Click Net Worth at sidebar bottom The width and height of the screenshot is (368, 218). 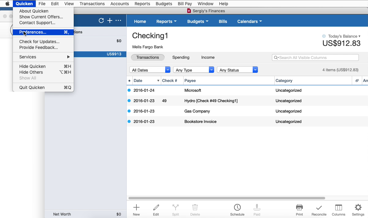[x=62, y=214]
